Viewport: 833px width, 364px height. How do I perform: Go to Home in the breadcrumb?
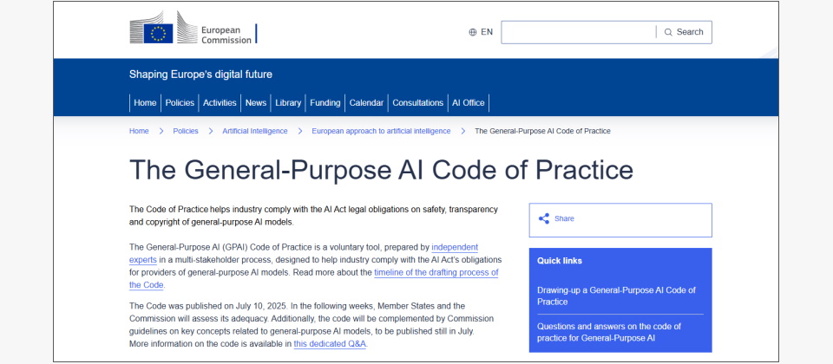139,131
